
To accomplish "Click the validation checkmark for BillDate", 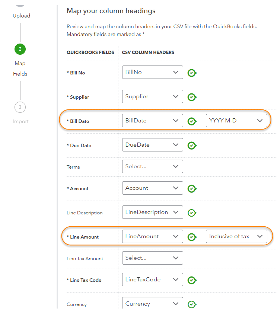I will (192, 121).
